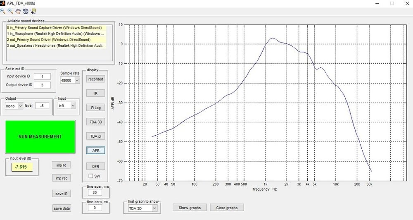413x220 pixels.
Task: Click the AFR dB axis label
Action: click(x=113, y=103)
